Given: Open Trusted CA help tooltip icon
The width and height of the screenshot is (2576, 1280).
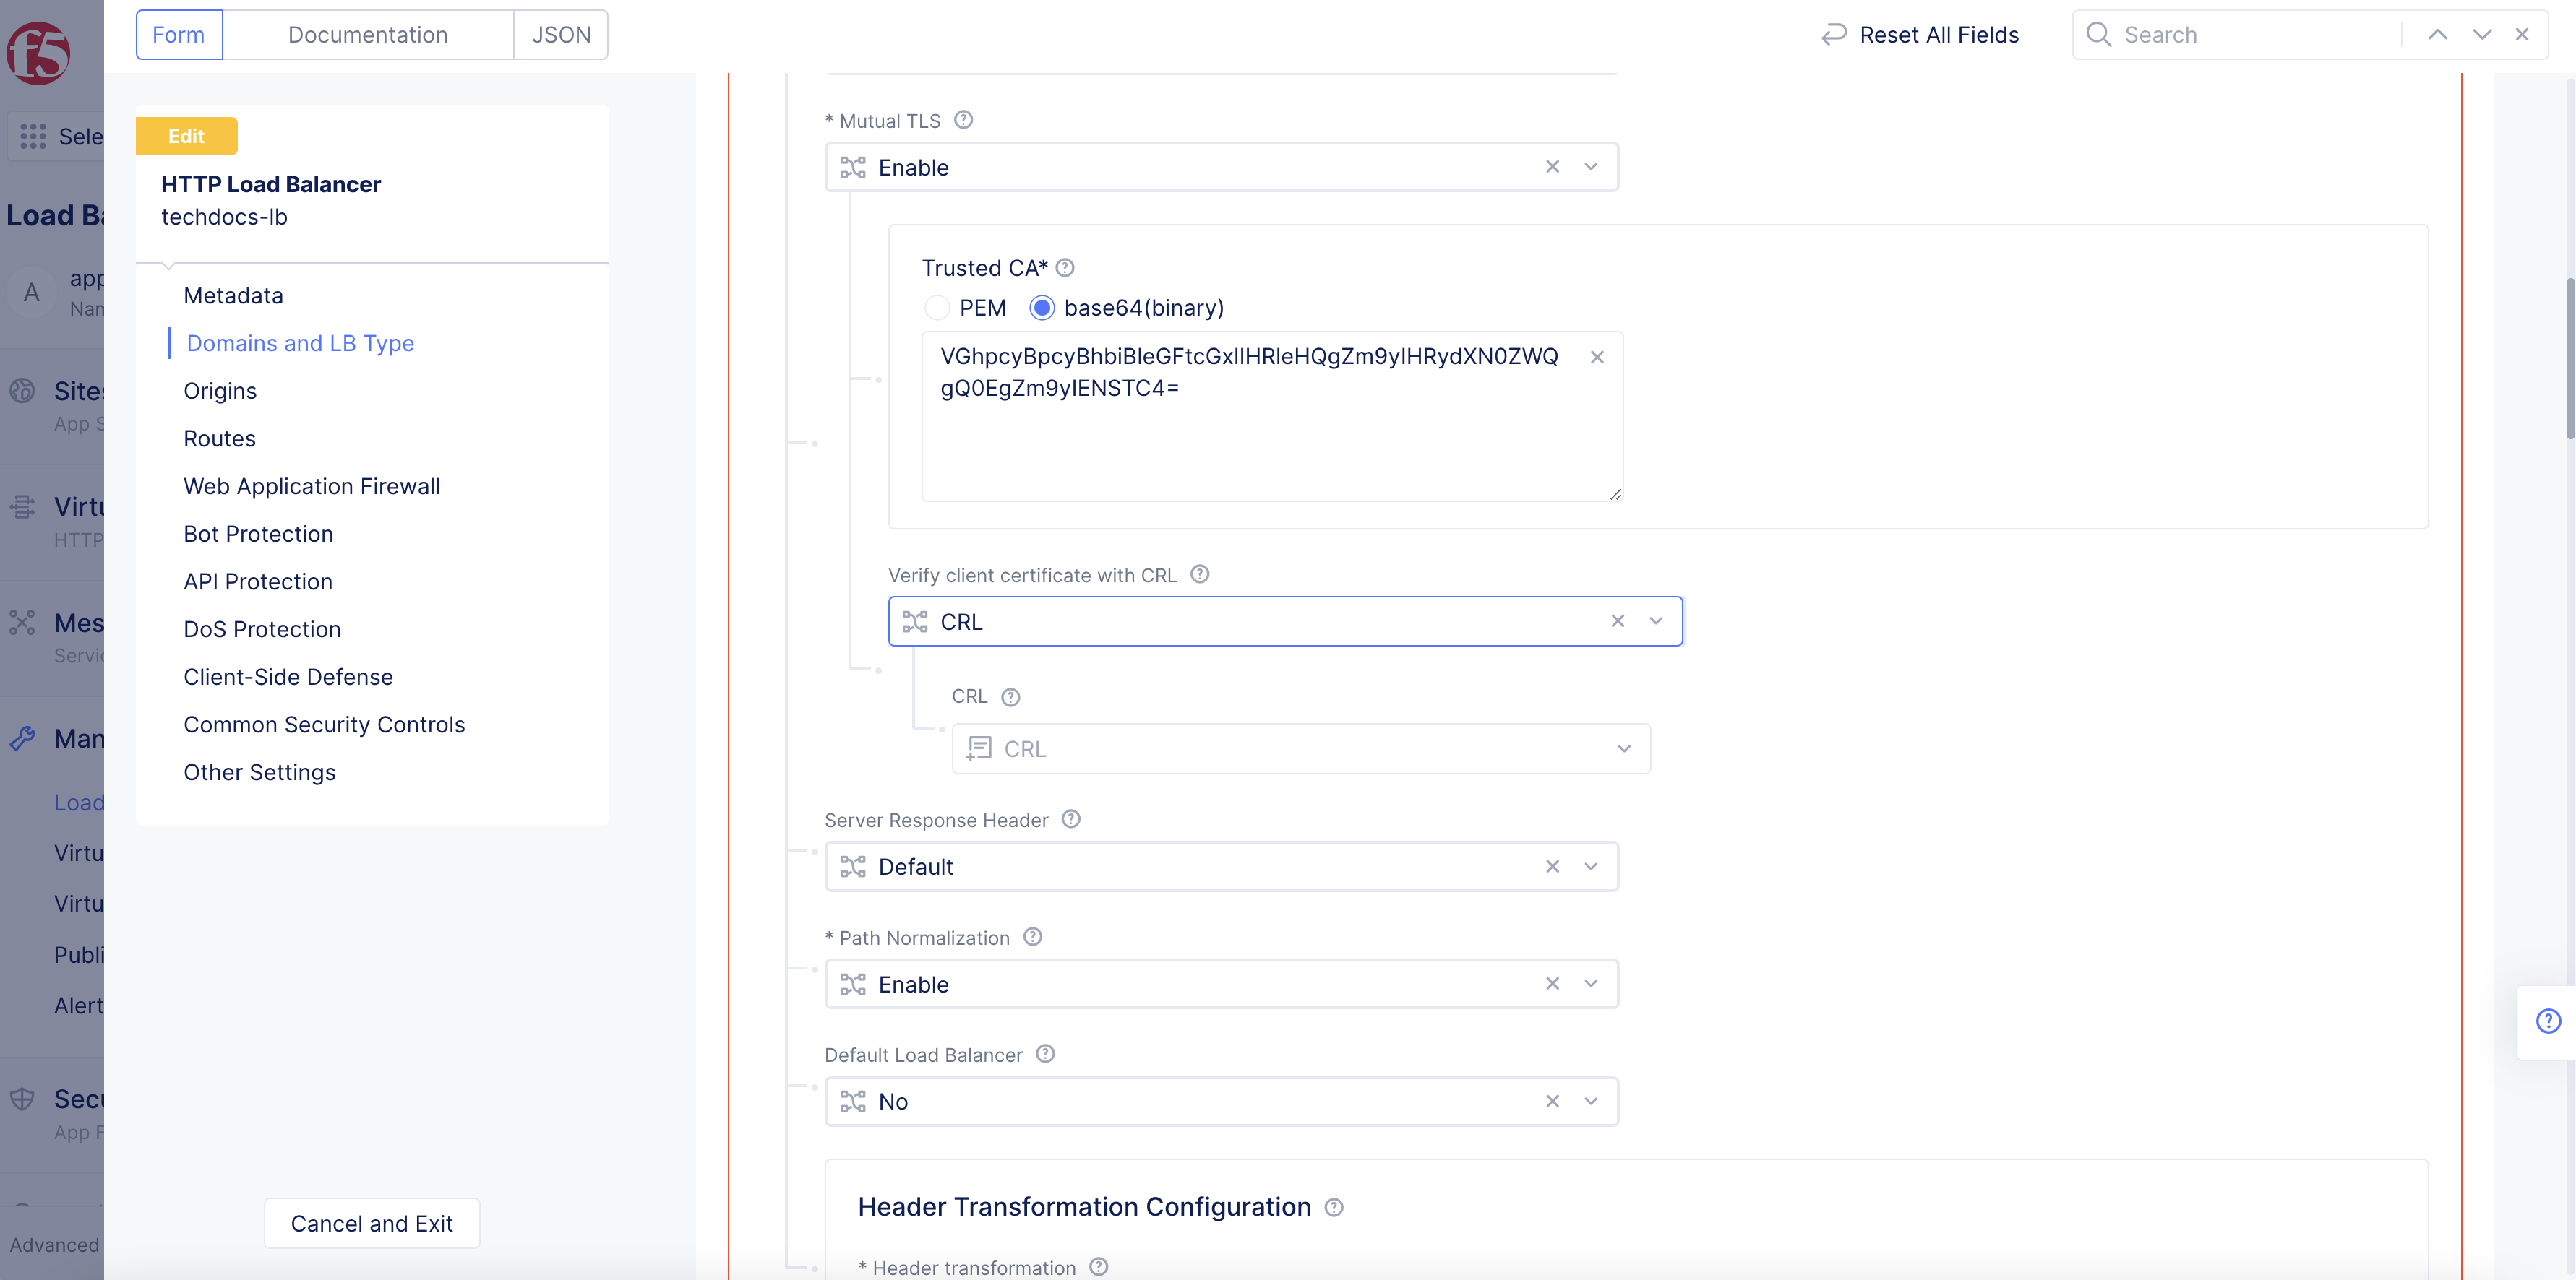Looking at the screenshot, I should click(1065, 268).
